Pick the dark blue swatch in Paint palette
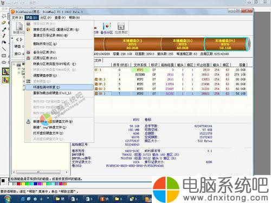 pyautogui.click(x=36, y=184)
